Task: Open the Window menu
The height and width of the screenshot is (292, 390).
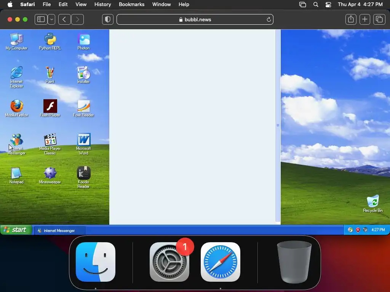Action: tap(161, 5)
